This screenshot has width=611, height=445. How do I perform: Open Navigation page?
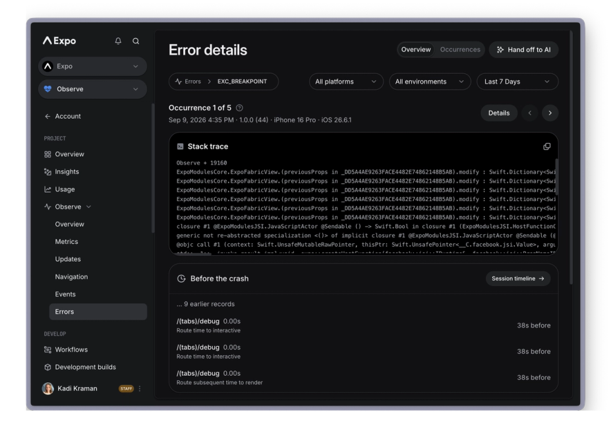[x=71, y=277]
